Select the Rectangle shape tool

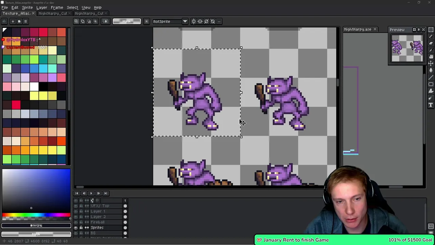431,84
